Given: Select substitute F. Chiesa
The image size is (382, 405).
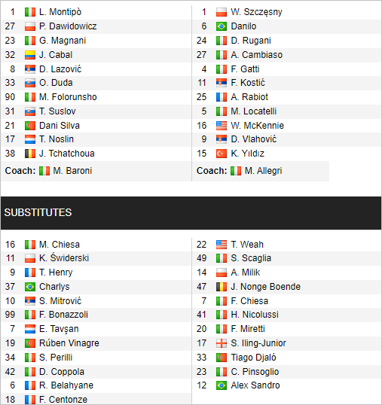Looking at the screenshot, I should 249,301.
